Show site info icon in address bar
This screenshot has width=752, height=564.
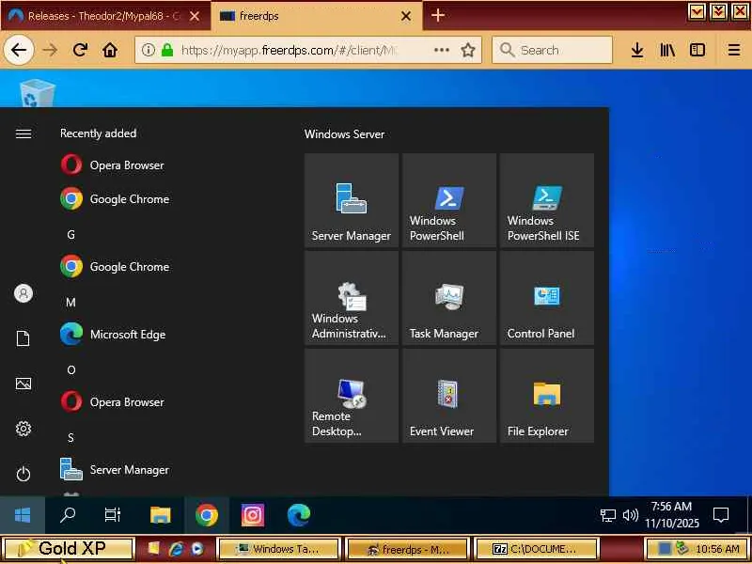[x=149, y=50]
